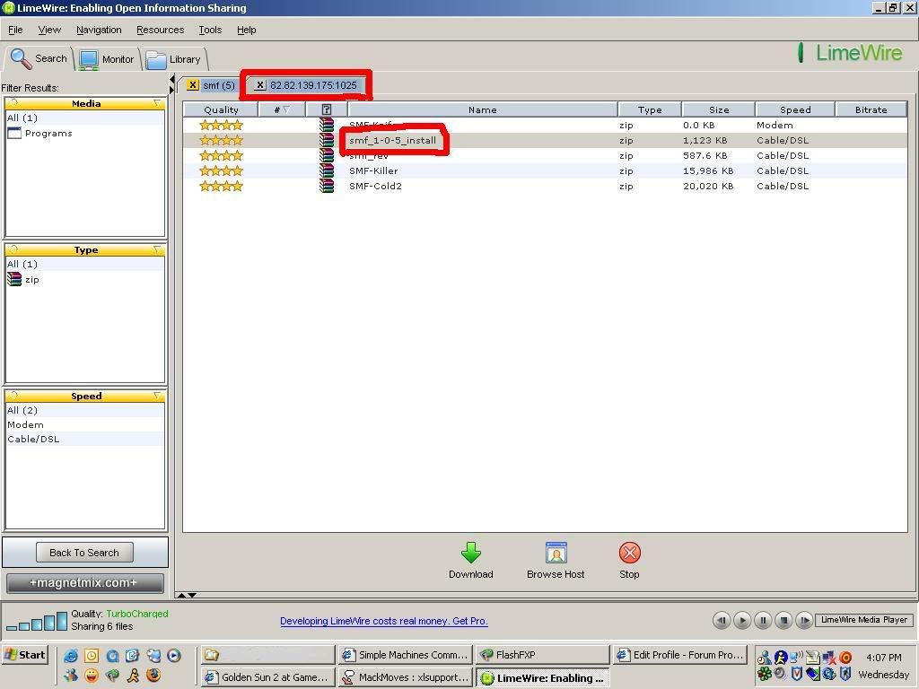
Task: Sort results by Bitrate column header
Action: click(871, 109)
